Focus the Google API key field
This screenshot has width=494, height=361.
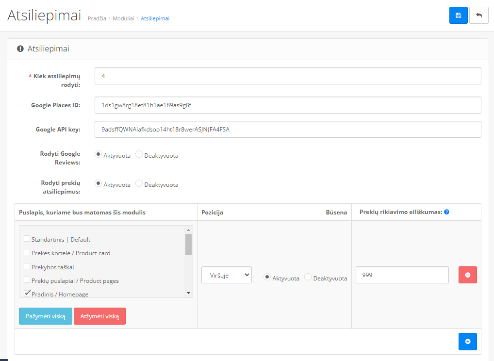pos(287,129)
